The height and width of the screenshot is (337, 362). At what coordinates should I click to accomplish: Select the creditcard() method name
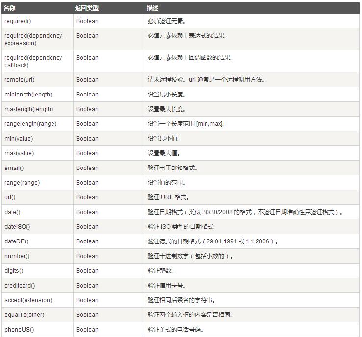tap(20, 286)
